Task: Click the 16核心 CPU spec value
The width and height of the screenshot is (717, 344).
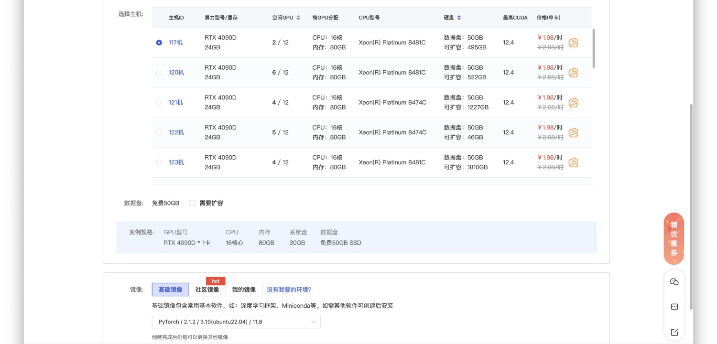Action: click(235, 243)
